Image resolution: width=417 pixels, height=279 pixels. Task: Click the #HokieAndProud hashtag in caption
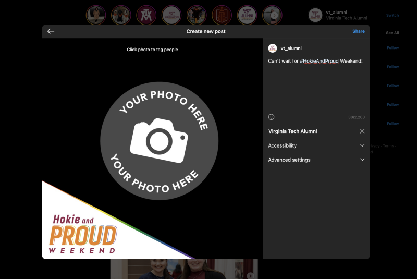coord(319,61)
